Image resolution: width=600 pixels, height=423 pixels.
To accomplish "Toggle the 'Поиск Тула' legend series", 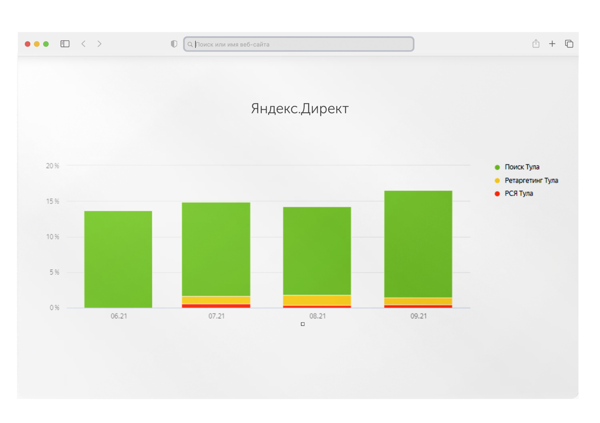I will [521, 167].
